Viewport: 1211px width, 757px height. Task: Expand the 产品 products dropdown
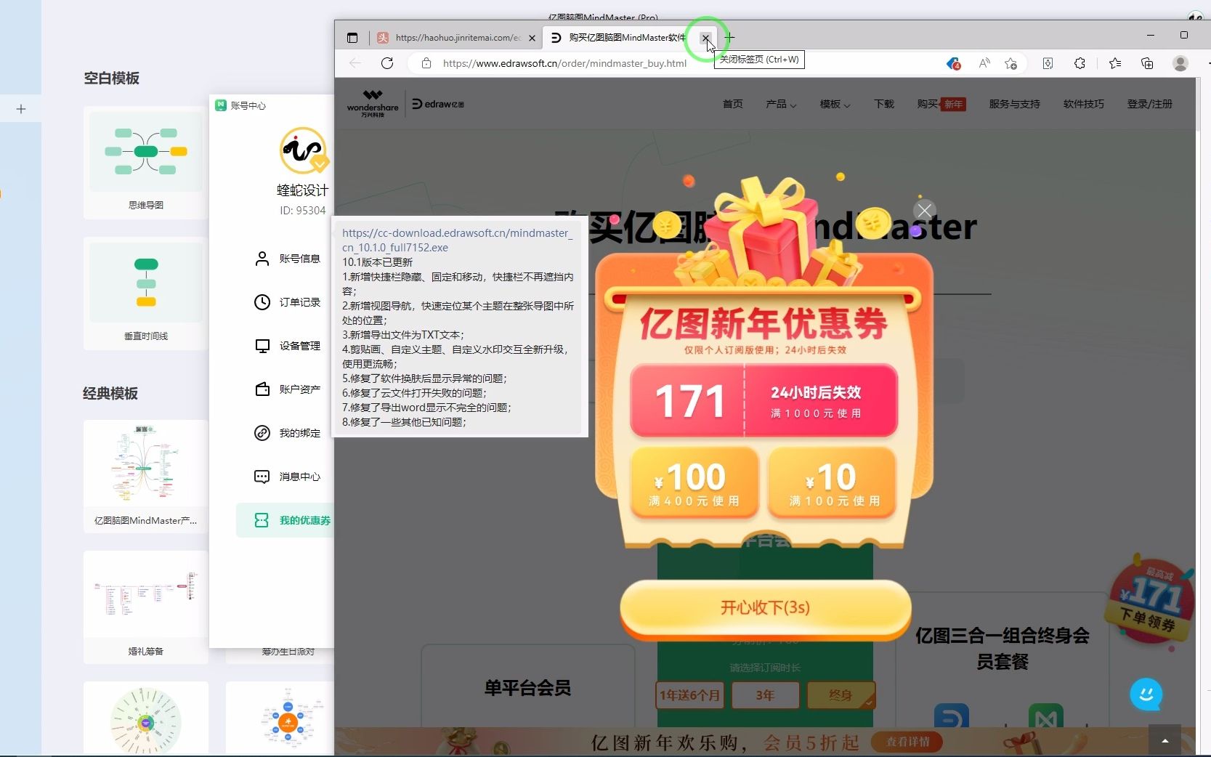pos(780,104)
